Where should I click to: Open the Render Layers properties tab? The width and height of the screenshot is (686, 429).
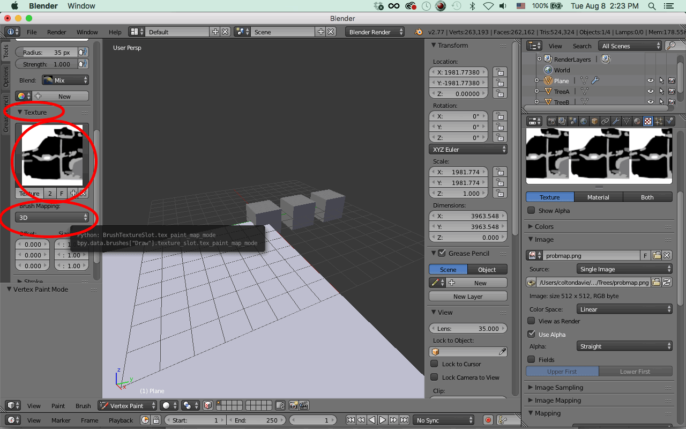click(x=562, y=121)
